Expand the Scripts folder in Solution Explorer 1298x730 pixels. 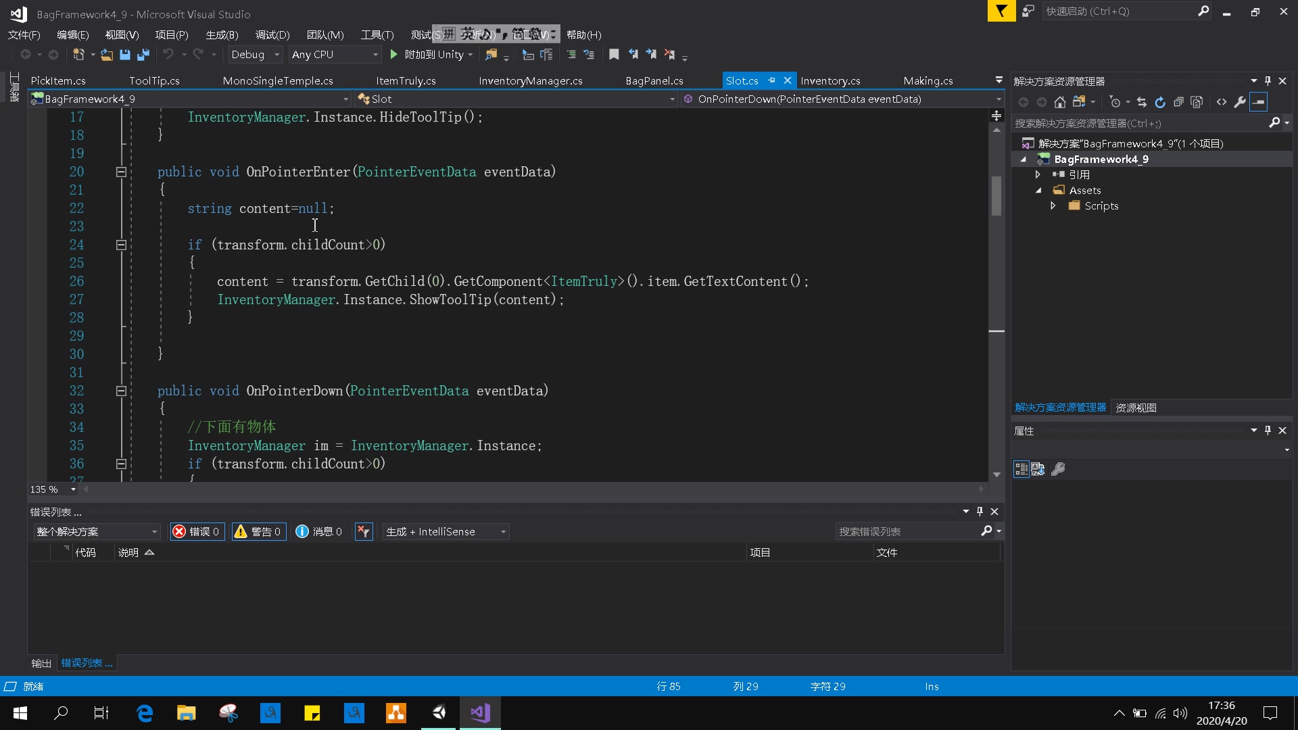[1053, 206]
